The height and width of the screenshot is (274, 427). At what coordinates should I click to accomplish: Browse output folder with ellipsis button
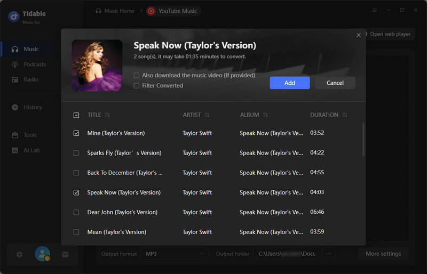(329, 254)
